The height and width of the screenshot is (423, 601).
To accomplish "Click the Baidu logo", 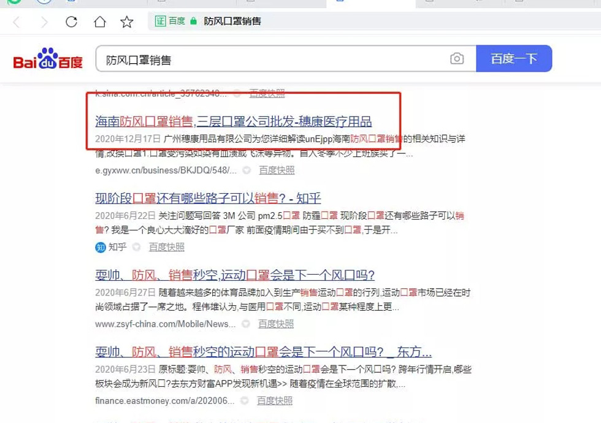I will click(x=47, y=59).
